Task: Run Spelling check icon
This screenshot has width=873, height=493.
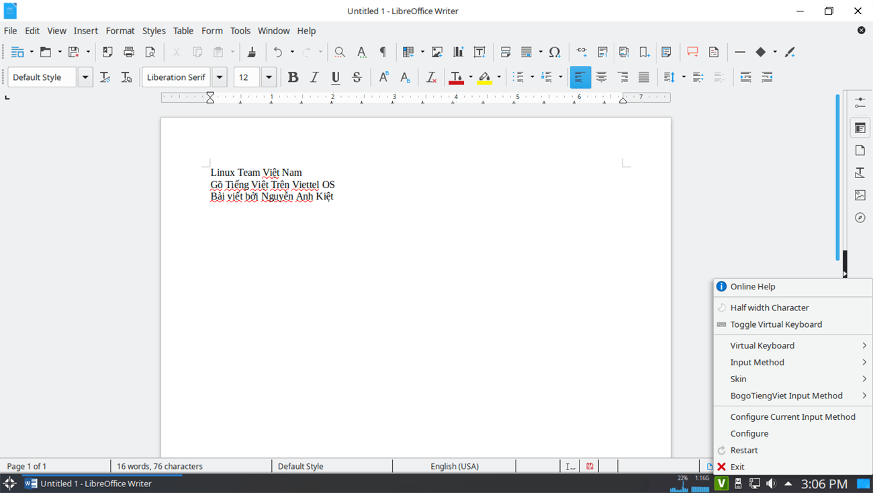Action: click(361, 52)
